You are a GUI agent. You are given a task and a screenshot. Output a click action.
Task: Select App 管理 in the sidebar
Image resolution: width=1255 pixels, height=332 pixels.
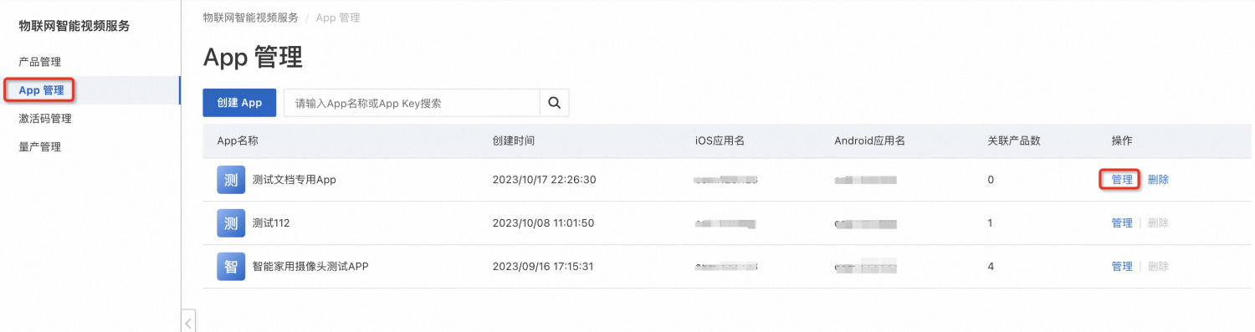click(x=42, y=90)
